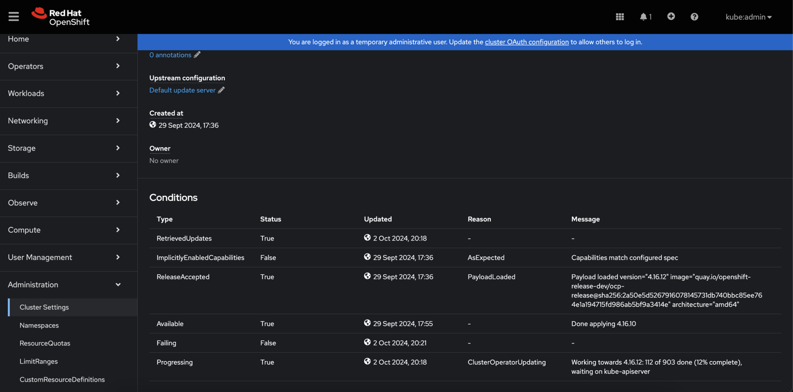The height and width of the screenshot is (392, 793).
Task: Click the ClusterOperatorUpdating reason text
Action: click(x=507, y=362)
